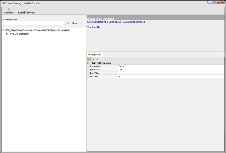The height and width of the screenshot is (153, 226).
Task: Click the magnifier icon on the Search button
Action: coord(68,23)
